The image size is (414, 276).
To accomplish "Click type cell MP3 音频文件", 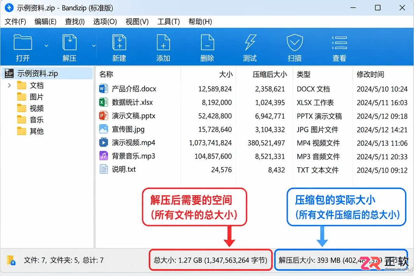I will coord(318,156).
